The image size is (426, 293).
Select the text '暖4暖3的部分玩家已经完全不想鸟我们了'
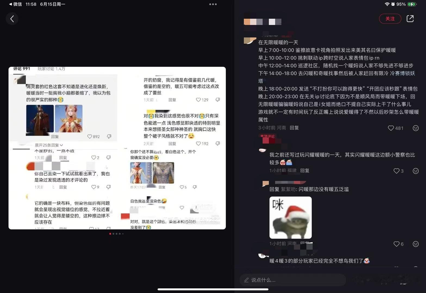316,261
